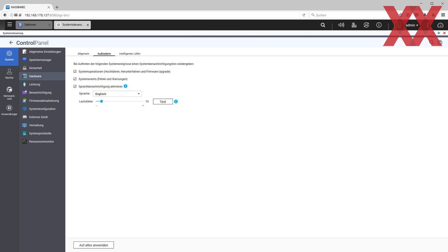The width and height of the screenshot is (448, 252).
Task: Click the Lautstärke slider handle
Action: point(101,101)
